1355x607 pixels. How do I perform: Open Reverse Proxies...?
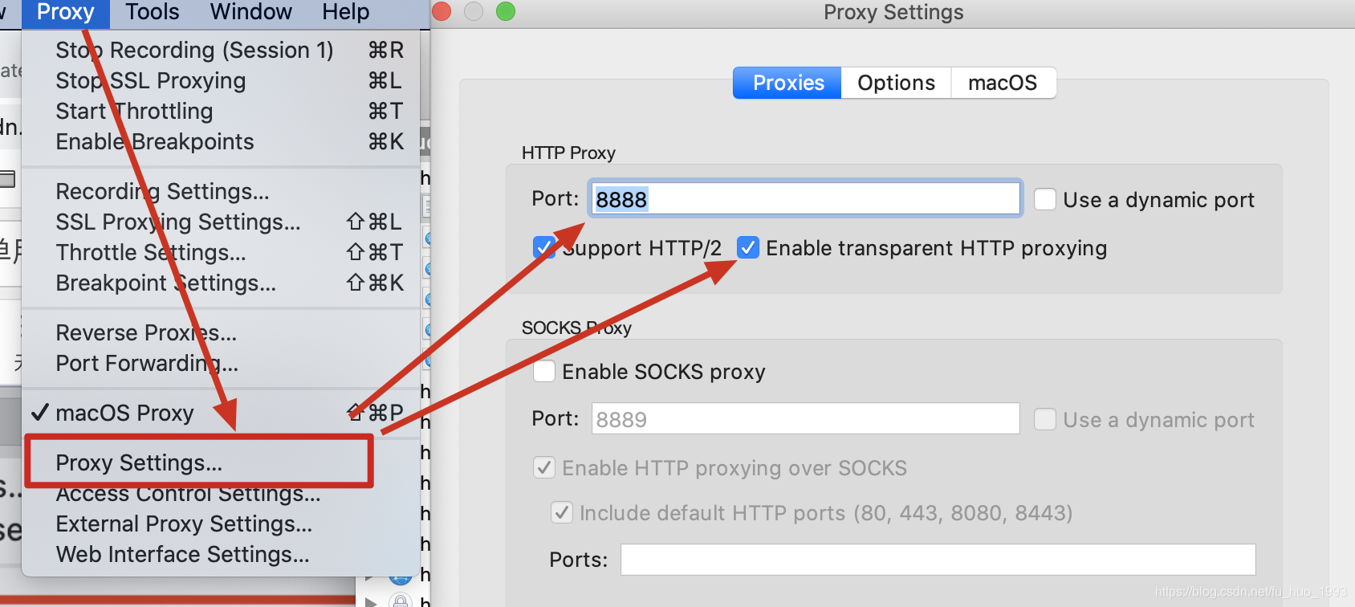[221, 332]
